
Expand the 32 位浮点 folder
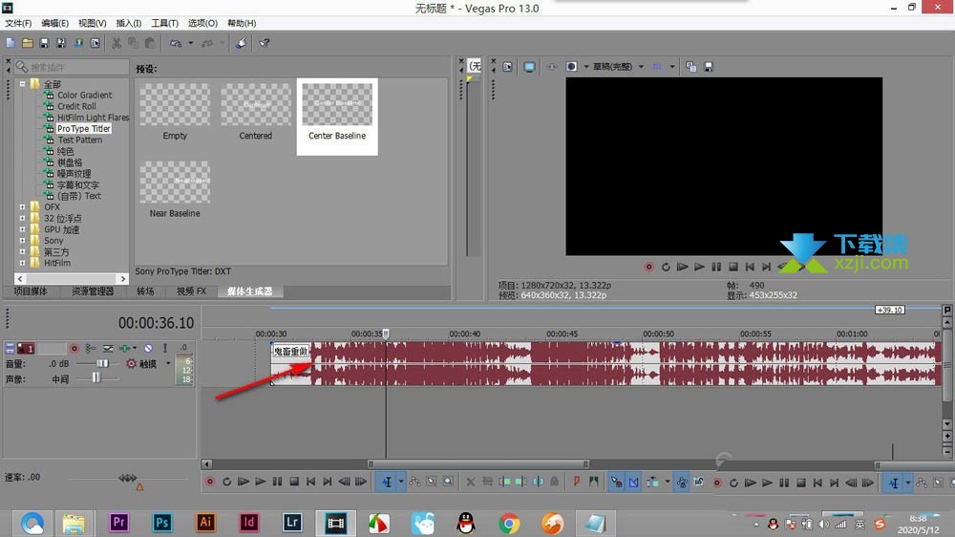tap(23, 218)
